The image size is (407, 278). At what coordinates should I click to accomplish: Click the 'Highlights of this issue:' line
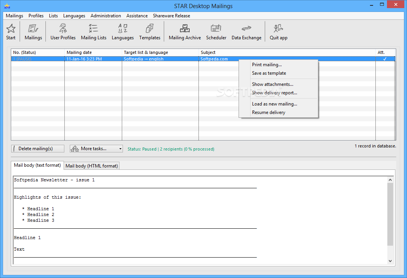click(47, 198)
